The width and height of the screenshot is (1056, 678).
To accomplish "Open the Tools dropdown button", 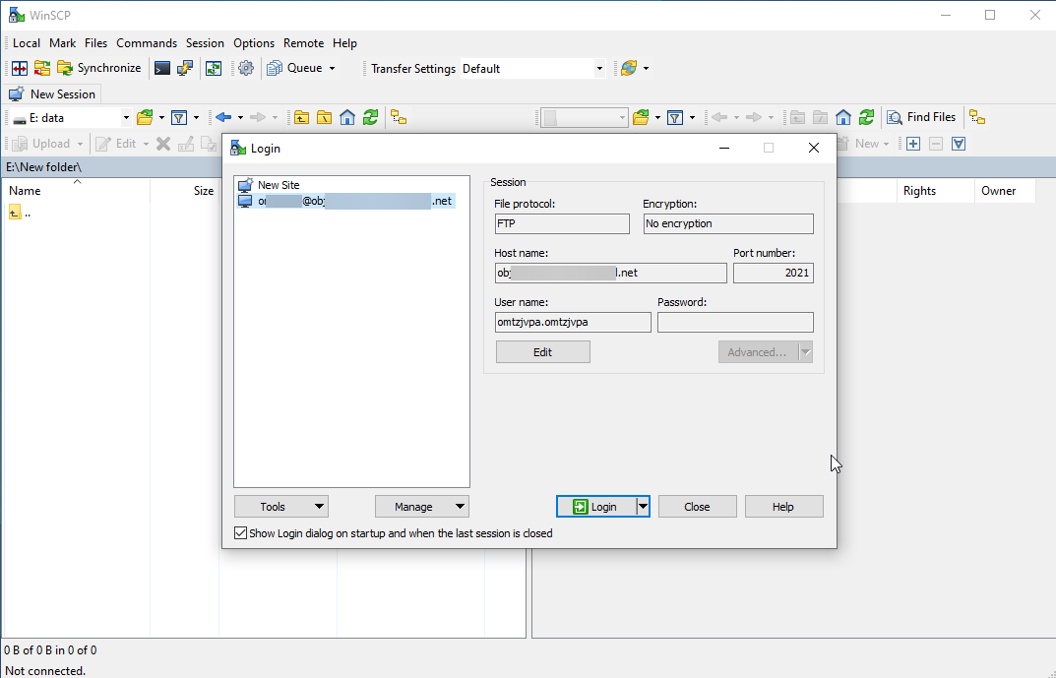I will pos(281,507).
